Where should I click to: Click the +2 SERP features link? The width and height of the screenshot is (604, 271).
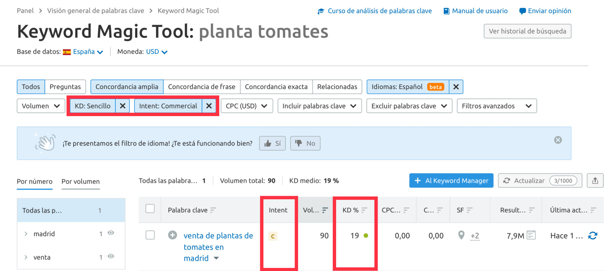click(475, 236)
